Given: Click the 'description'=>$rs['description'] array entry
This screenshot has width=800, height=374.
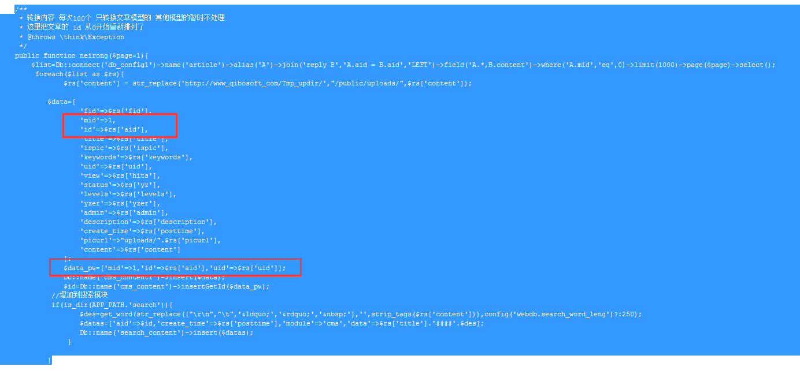Looking at the screenshot, I should [149, 222].
